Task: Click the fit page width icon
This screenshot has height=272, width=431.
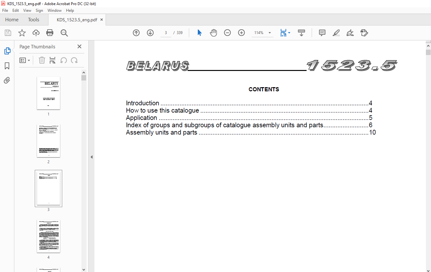Action: point(283,33)
